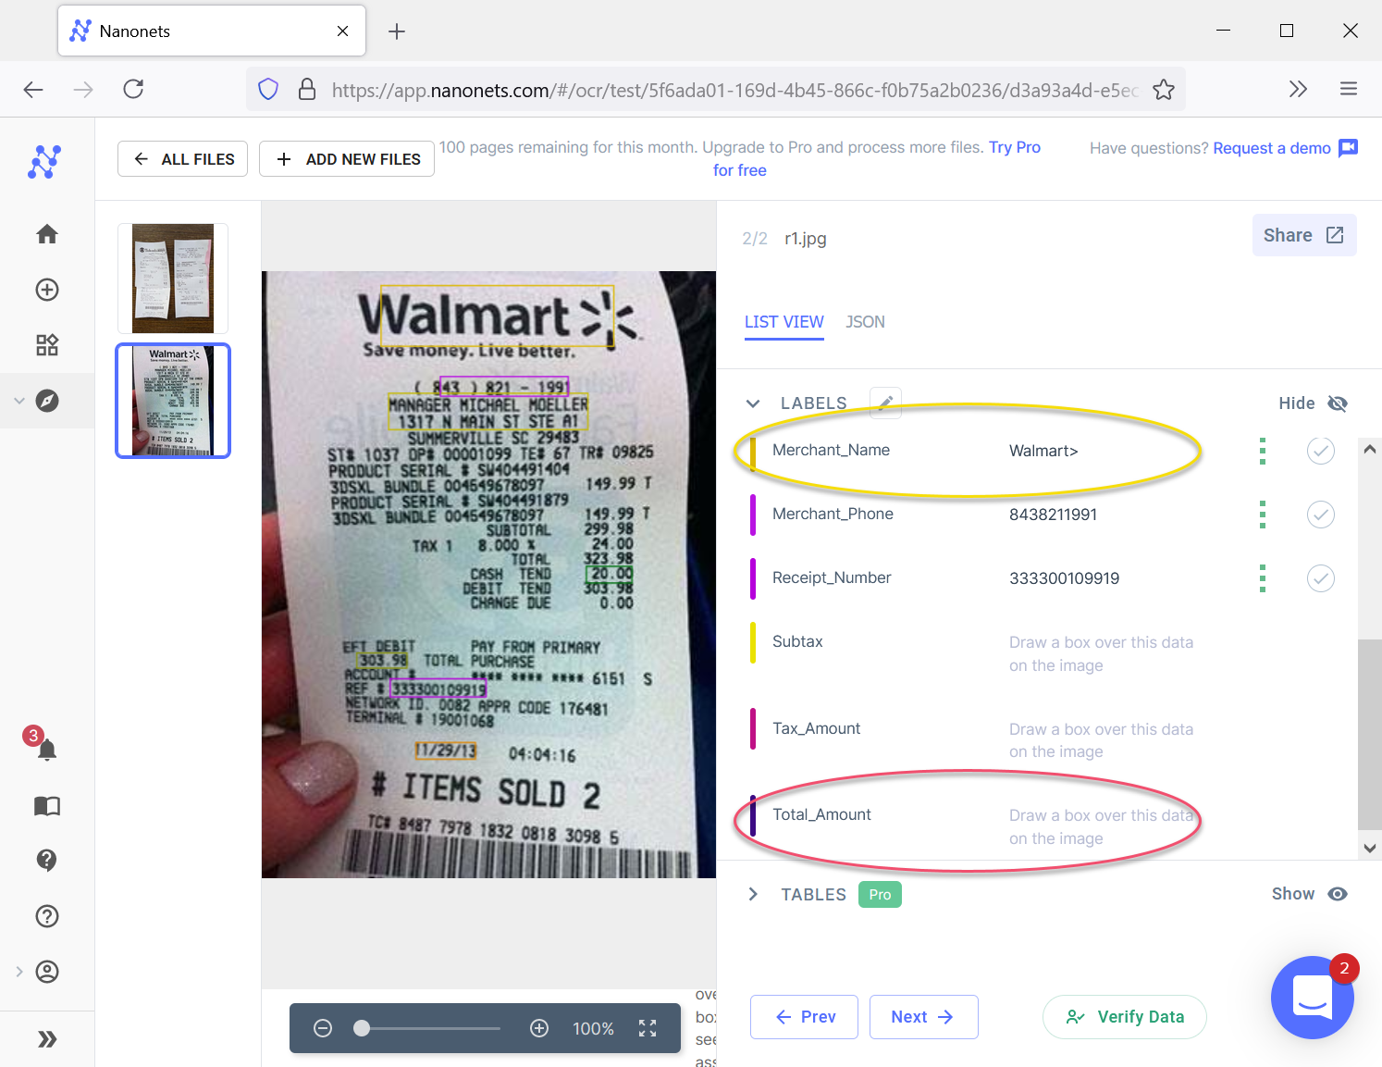Approve the Merchant_Name field checkmark
Screen dimensions: 1382x1067
tap(1320, 451)
